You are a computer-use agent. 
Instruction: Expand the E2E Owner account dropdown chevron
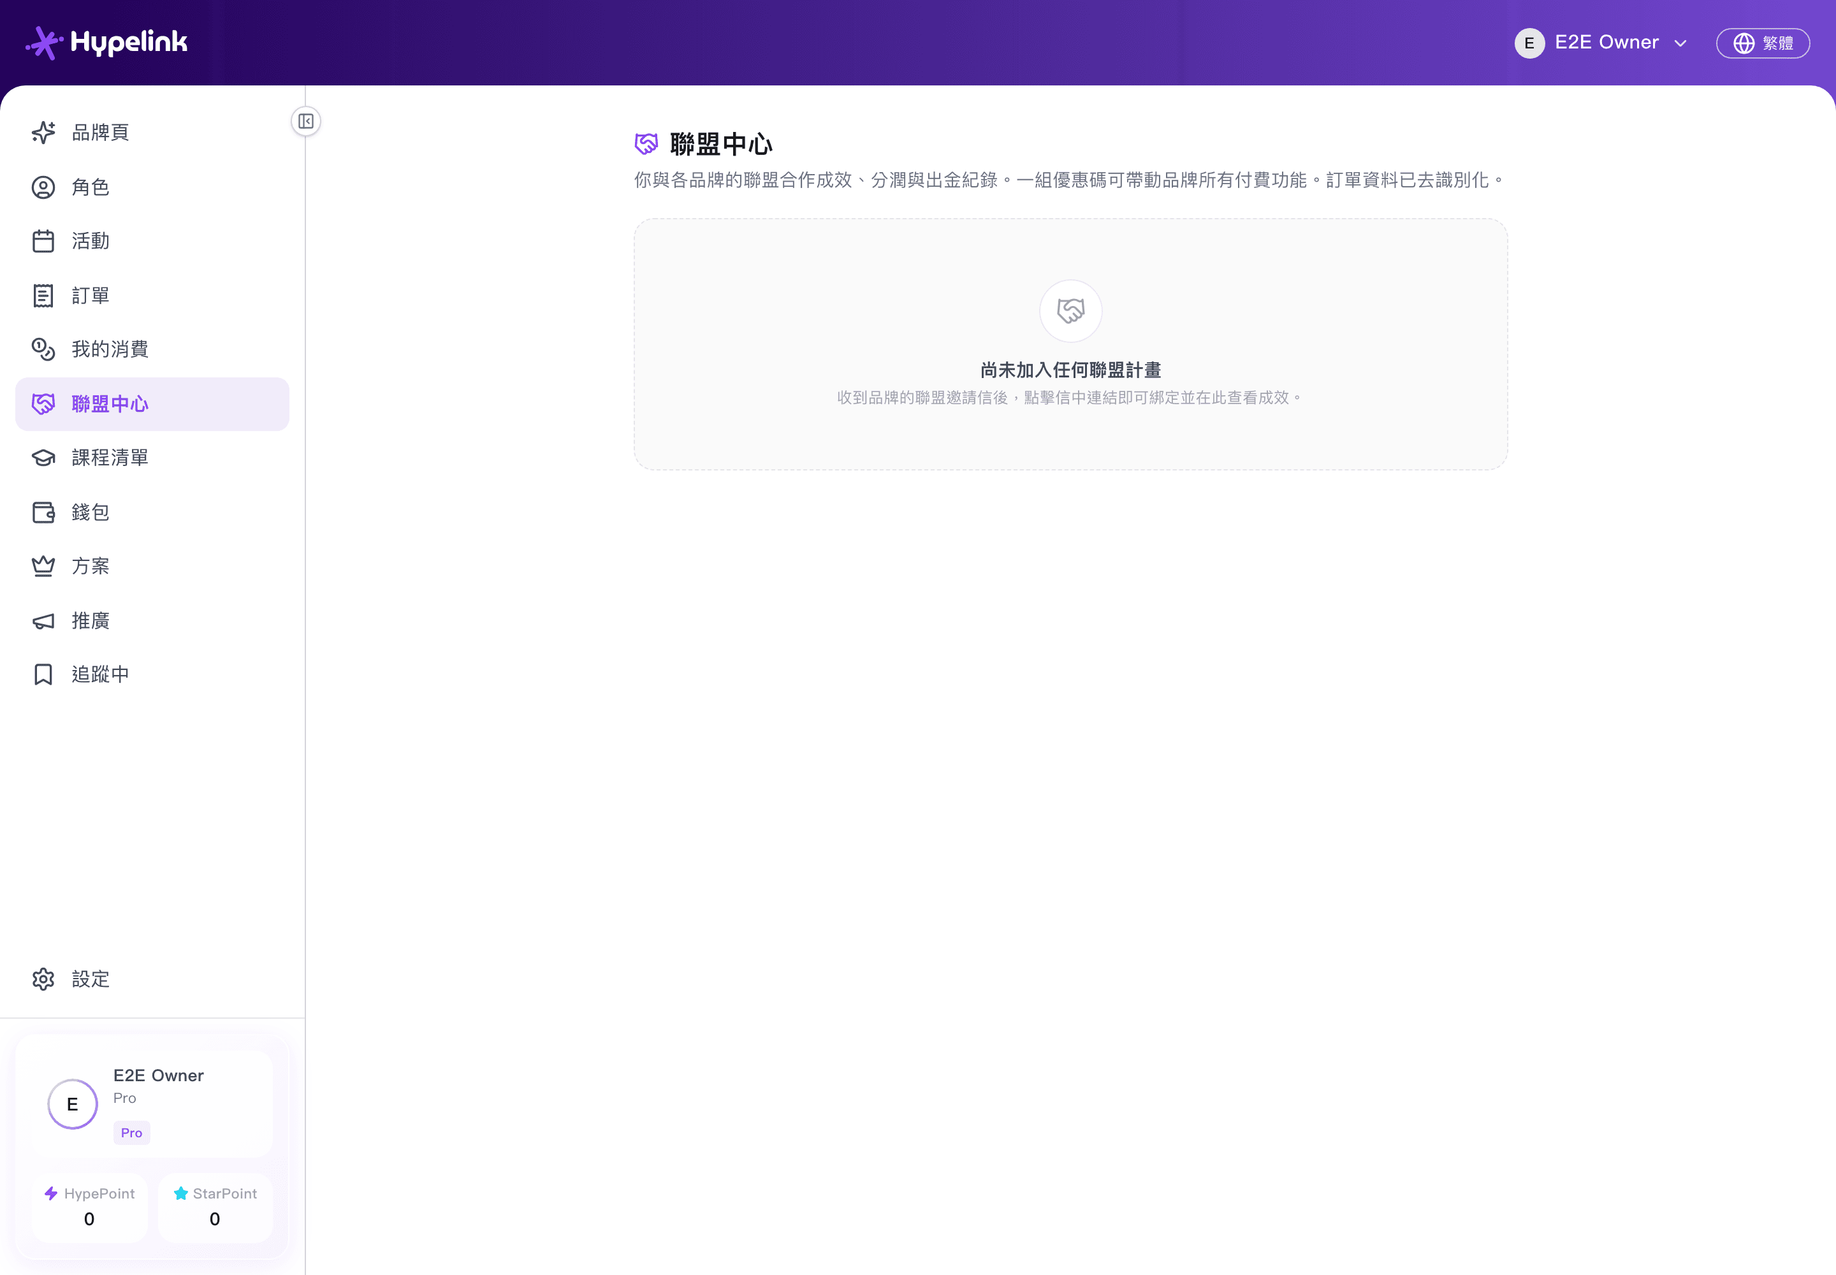[x=1680, y=43]
